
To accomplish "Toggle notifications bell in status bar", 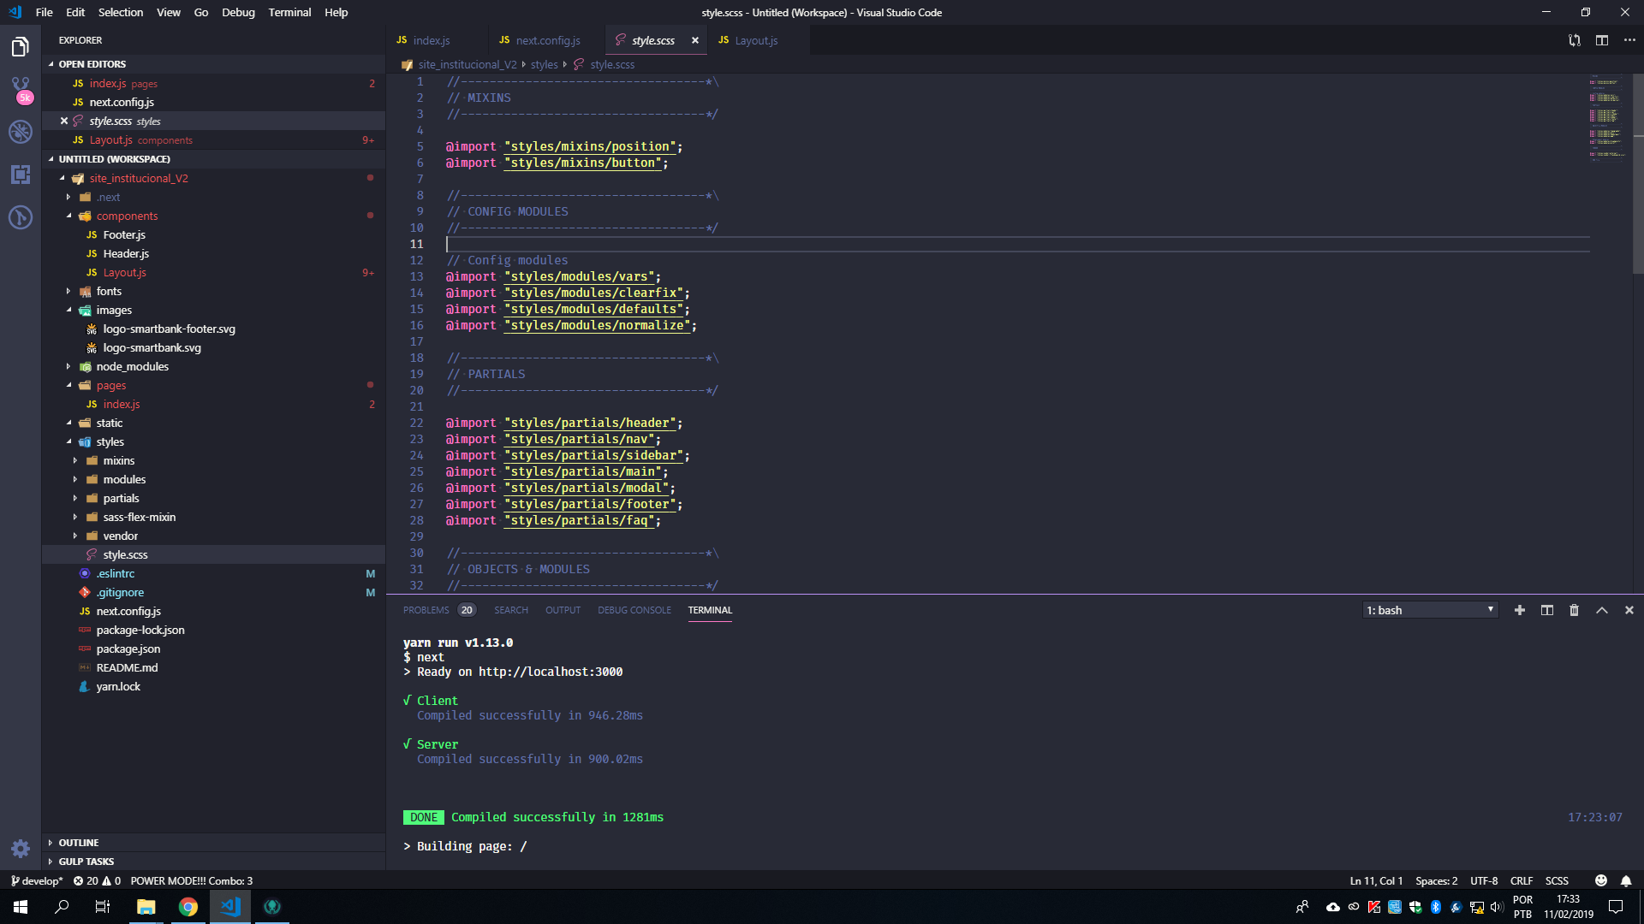I will [1626, 880].
